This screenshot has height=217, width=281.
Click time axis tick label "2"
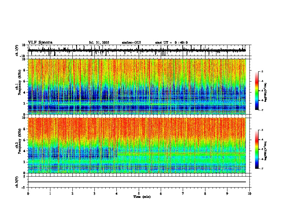tap(72, 194)
